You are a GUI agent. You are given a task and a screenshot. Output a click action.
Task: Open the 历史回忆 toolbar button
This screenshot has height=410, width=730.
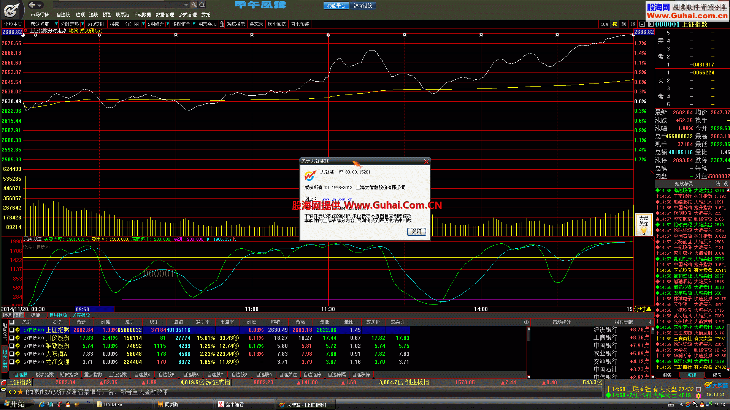(277, 24)
